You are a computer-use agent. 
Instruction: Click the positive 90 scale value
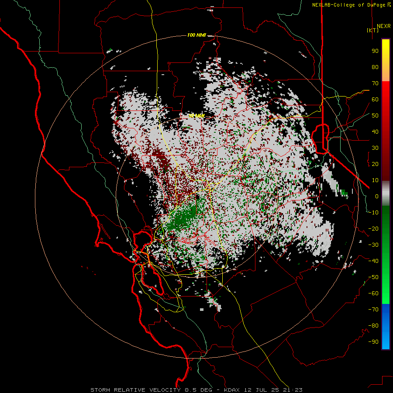375,51
